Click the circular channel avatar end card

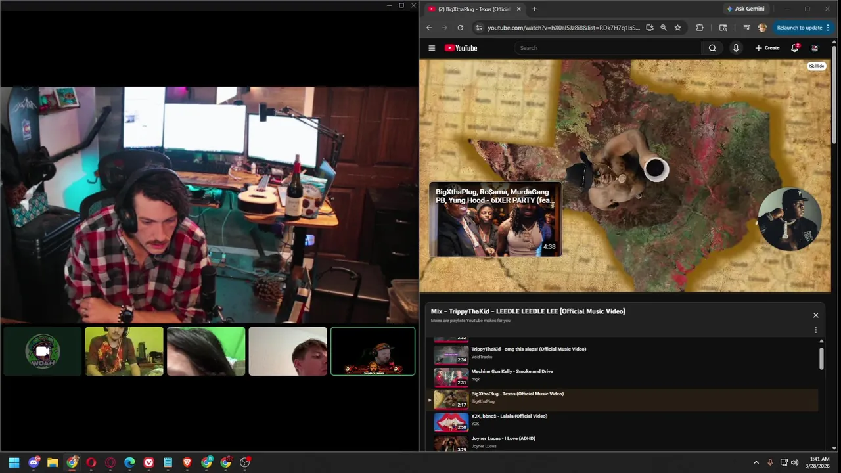789,219
